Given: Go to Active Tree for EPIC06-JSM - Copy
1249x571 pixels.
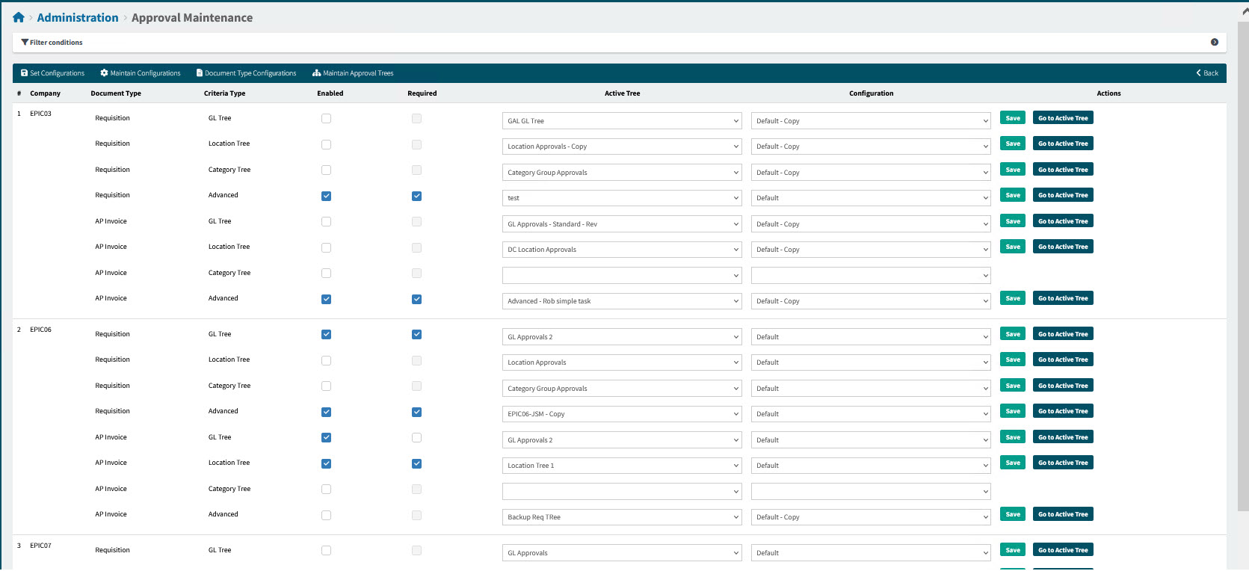Looking at the screenshot, I should click(1062, 411).
